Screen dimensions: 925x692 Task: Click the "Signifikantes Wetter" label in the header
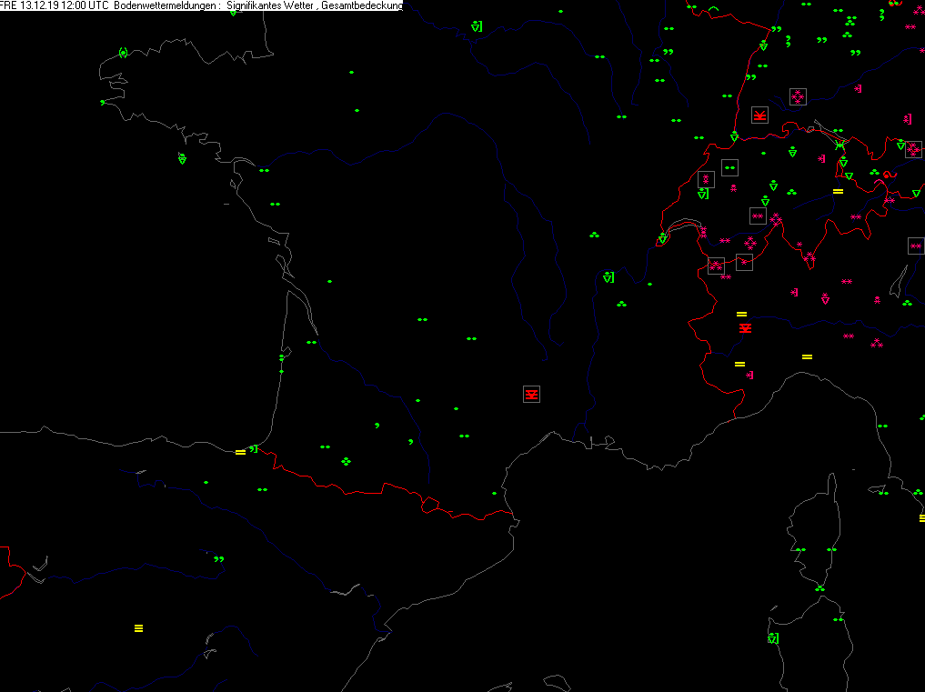[268, 5]
